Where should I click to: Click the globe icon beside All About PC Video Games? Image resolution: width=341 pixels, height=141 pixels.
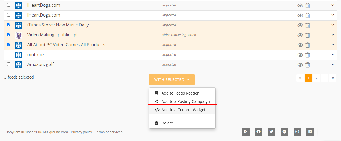click(x=19, y=45)
